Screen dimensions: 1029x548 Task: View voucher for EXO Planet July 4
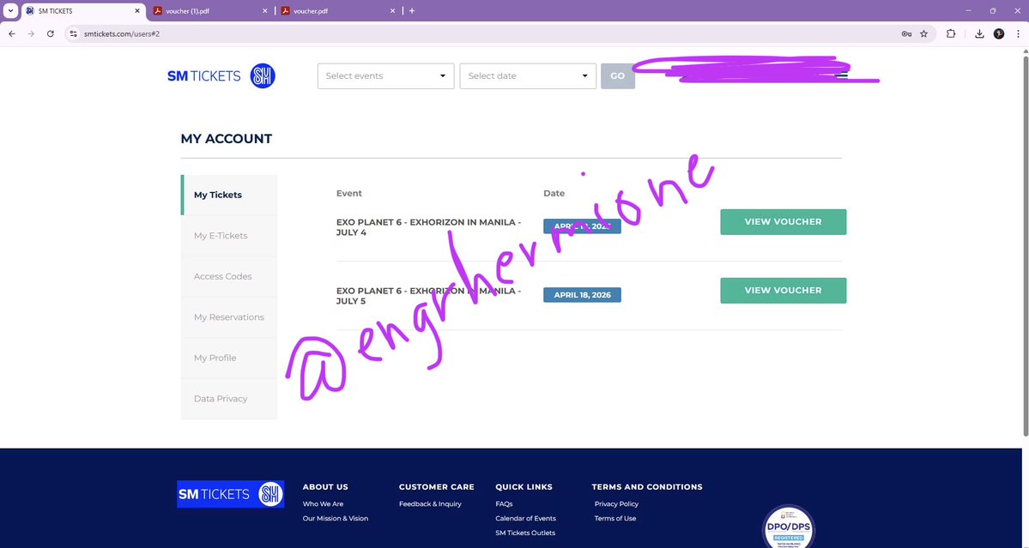(783, 221)
